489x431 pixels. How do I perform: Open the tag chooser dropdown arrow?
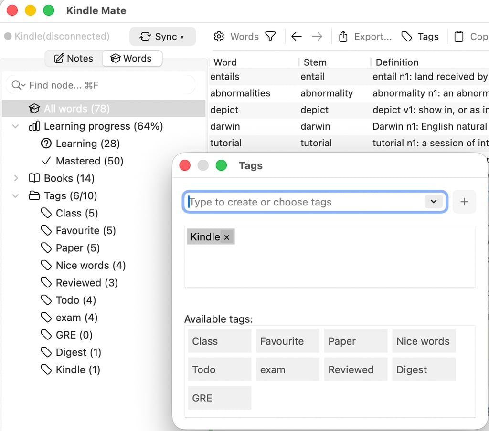(x=434, y=202)
